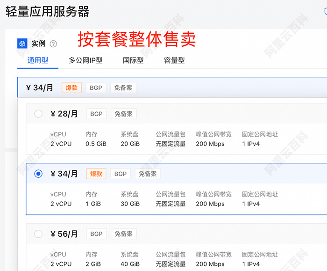Image resolution: width=327 pixels, height=271 pixels.
Task: Select the 容量型 tab
Action: tap(174, 60)
